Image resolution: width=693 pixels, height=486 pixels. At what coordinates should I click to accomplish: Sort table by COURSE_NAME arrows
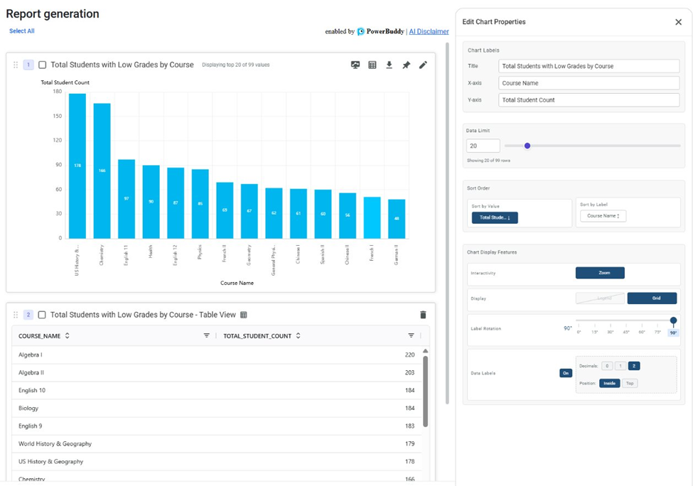(x=68, y=335)
